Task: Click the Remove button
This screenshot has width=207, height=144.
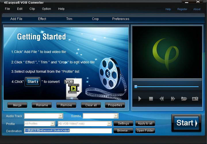Action: pyautogui.click(x=66, y=105)
